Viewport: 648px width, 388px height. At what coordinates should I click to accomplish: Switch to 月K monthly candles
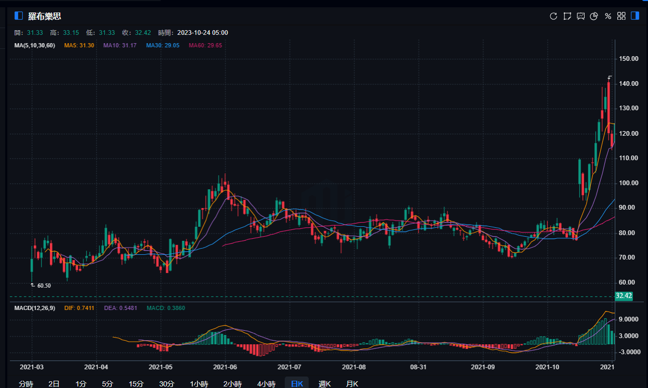(x=352, y=384)
